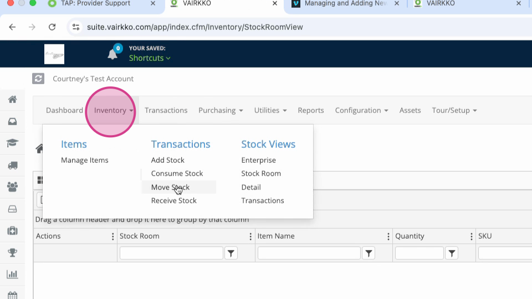Screen dimensions: 532x299
Task: Click the Stock Views heading
Action: (268, 145)
